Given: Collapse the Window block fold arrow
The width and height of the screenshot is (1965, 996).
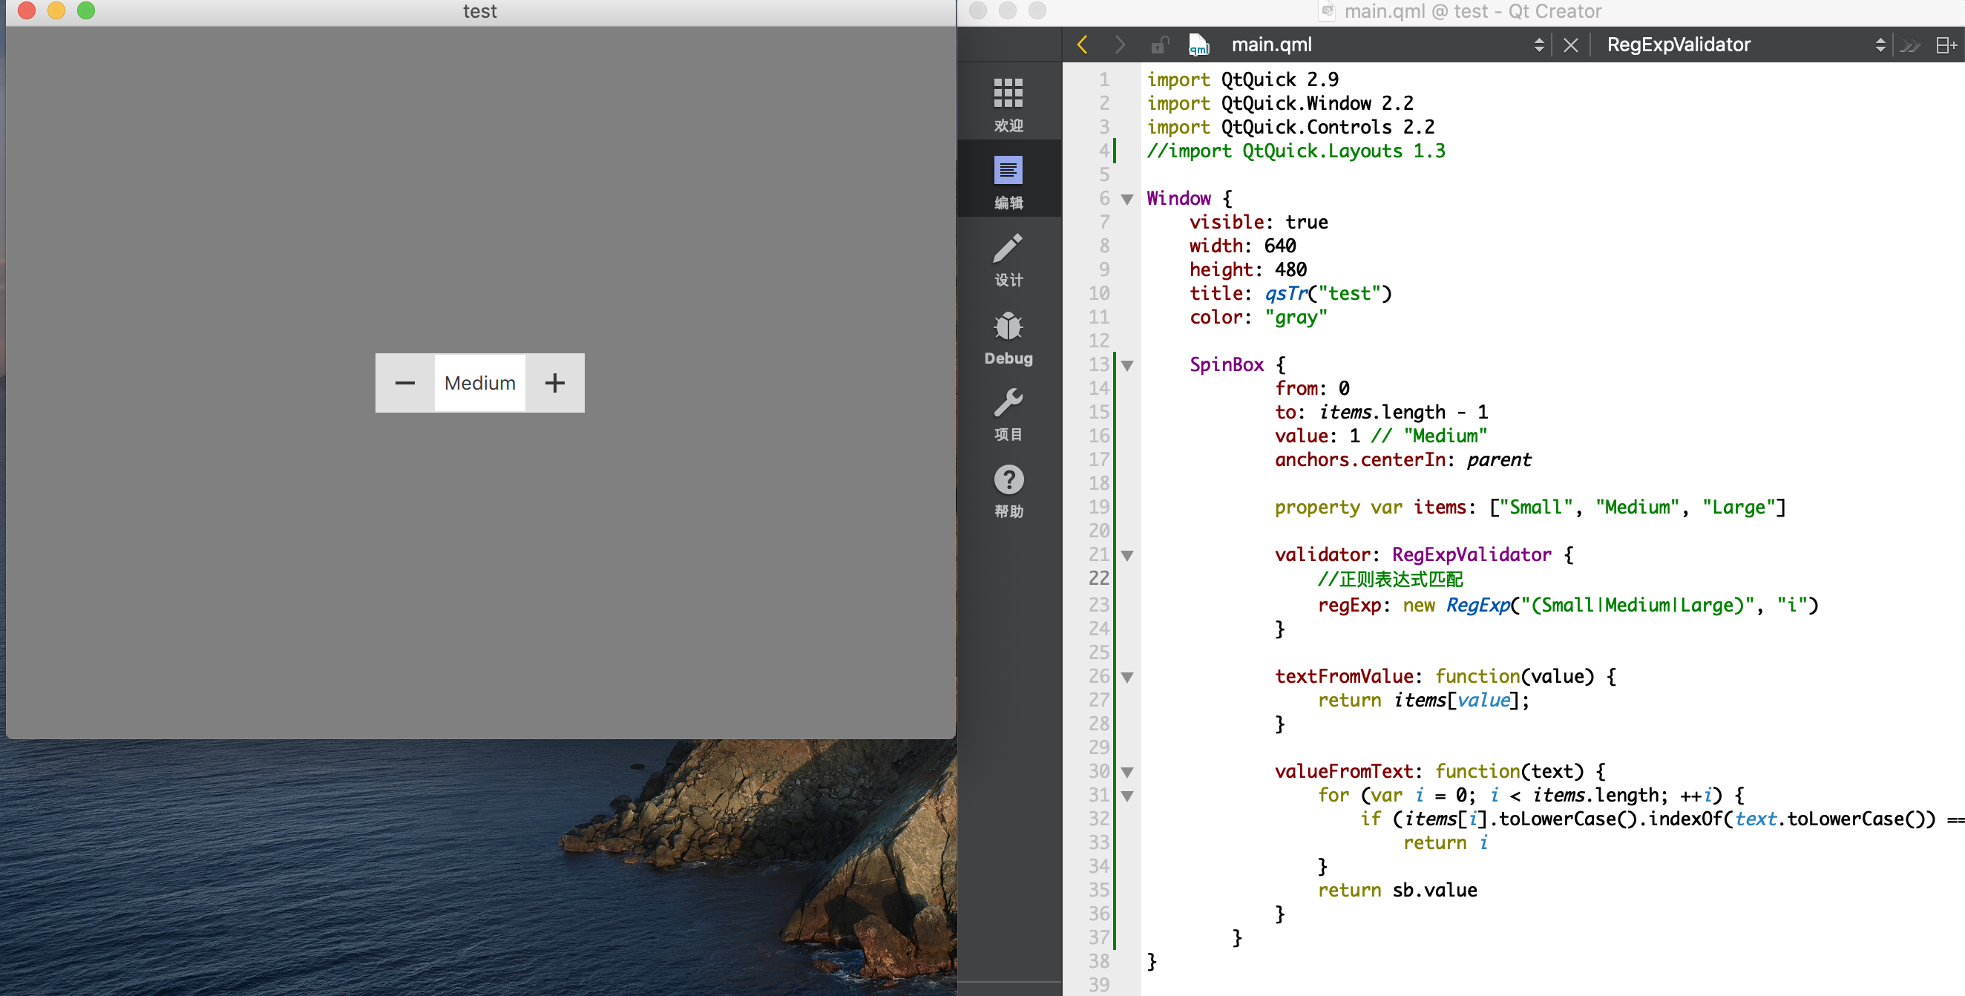Looking at the screenshot, I should (x=1126, y=200).
